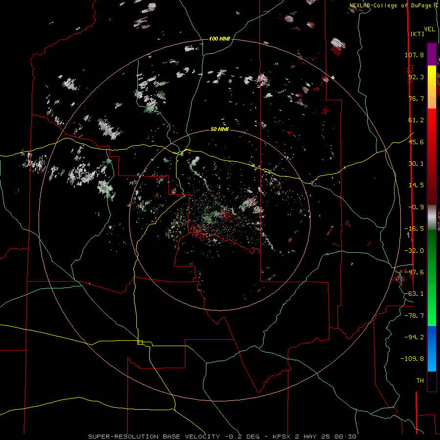The width and height of the screenshot is (440, 440).
Task: Click the -0.9 velocity scale value
Action: 416,207
